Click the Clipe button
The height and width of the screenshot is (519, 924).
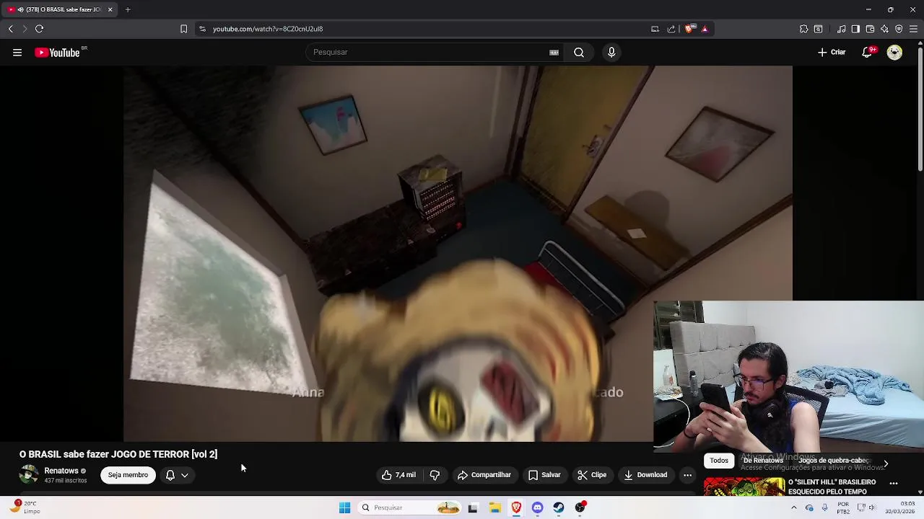click(x=592, y=475)
